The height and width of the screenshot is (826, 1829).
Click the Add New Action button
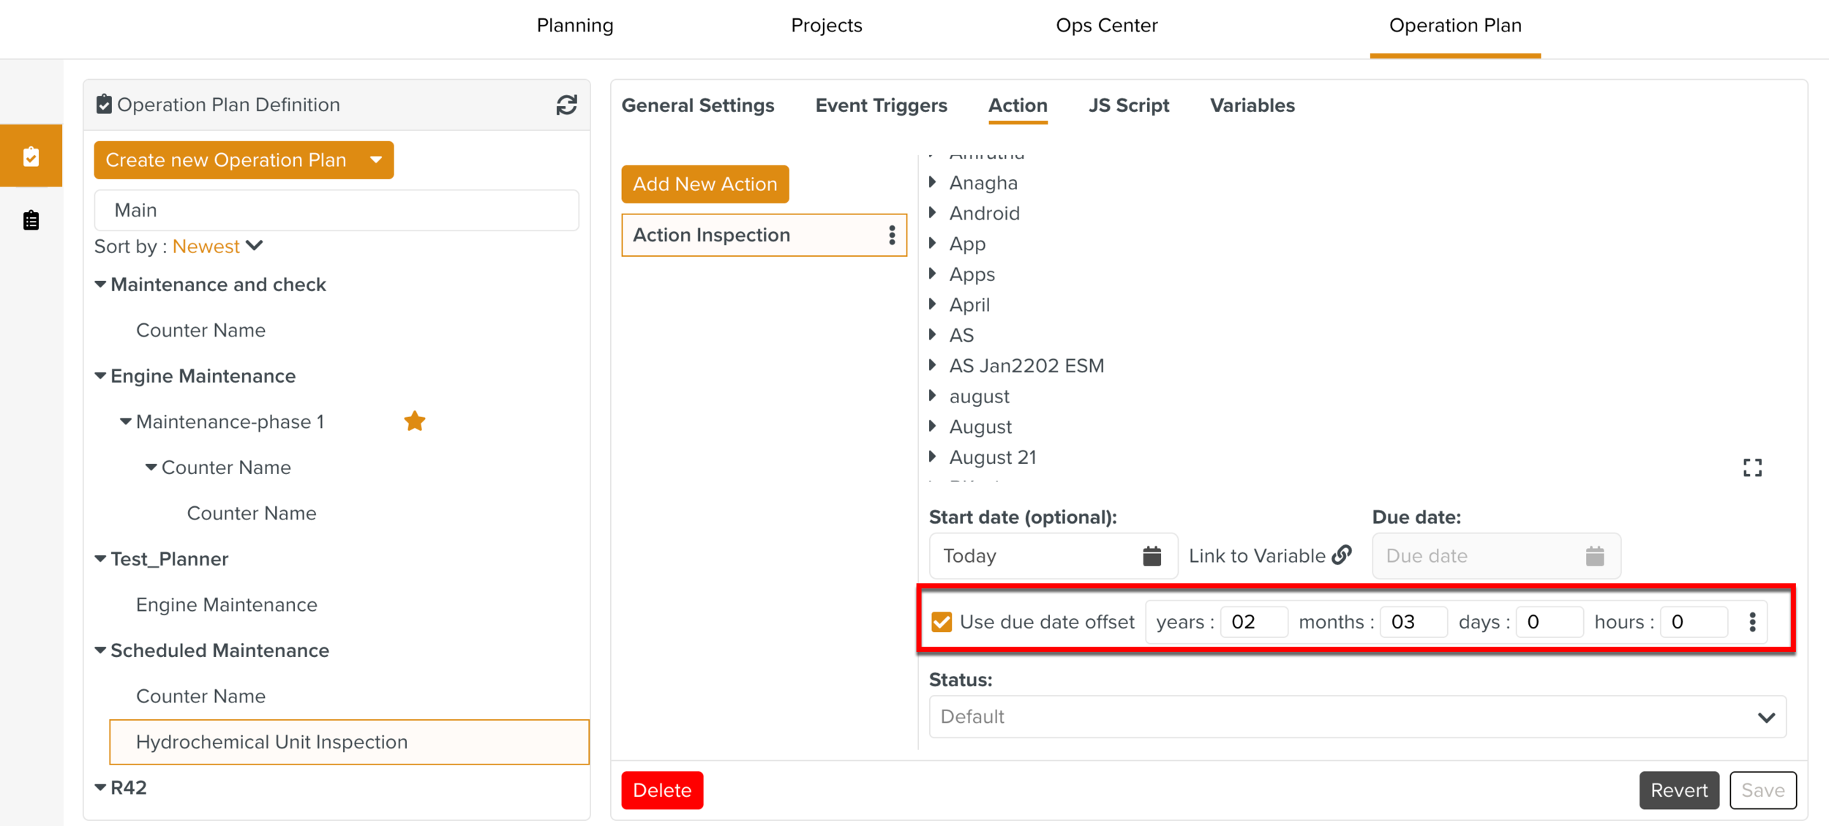pos(705,184)
